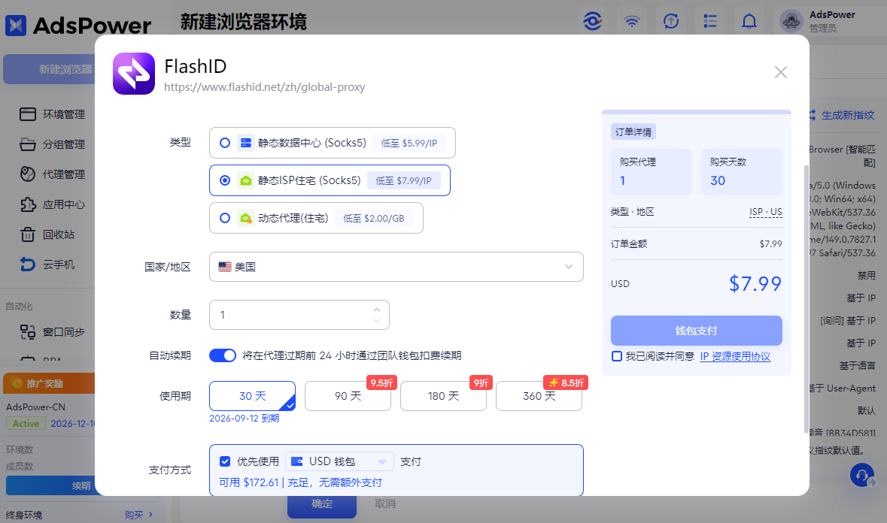The width and height of the screenshot is (887, 523).
Task: Choose the 180 天 usage period
Action: pos(444,396)
